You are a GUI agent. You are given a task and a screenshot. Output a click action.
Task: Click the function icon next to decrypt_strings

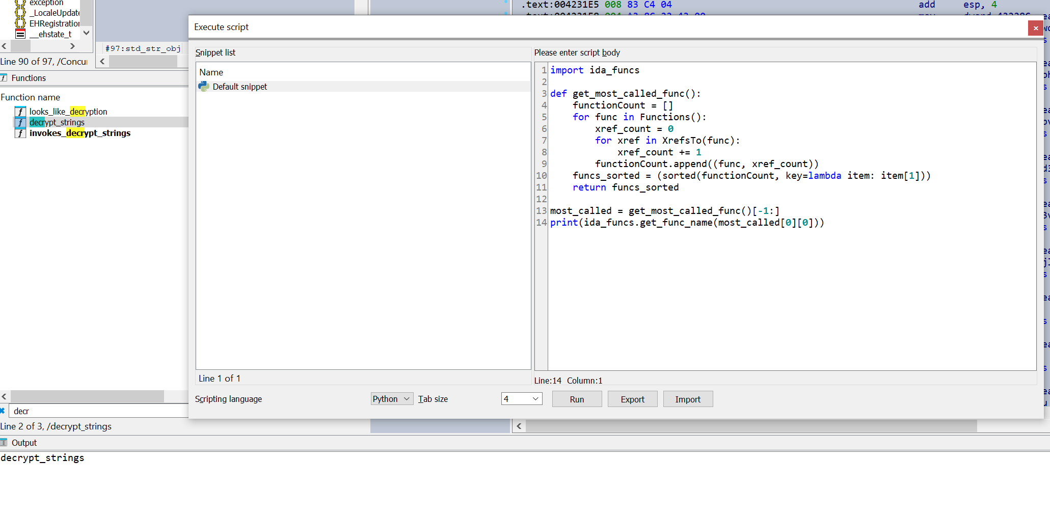20,122
